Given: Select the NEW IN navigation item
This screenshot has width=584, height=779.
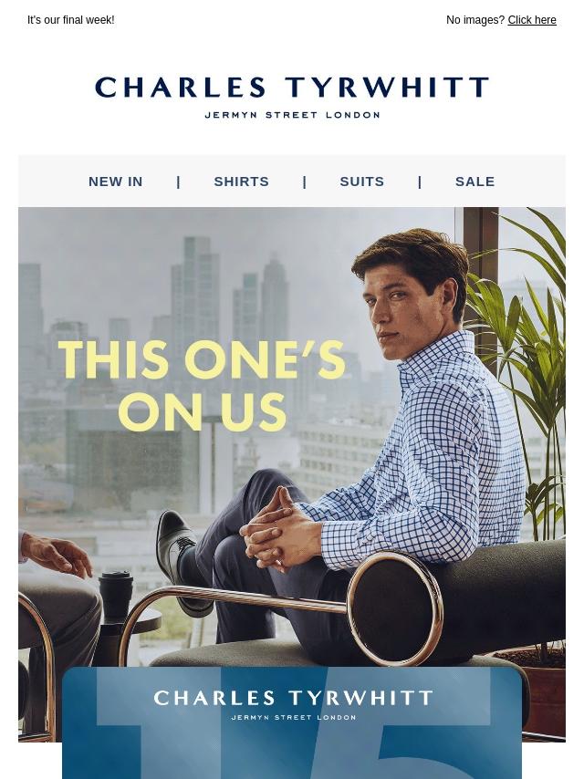Looking at the screenshot, I should pos(115,182).
